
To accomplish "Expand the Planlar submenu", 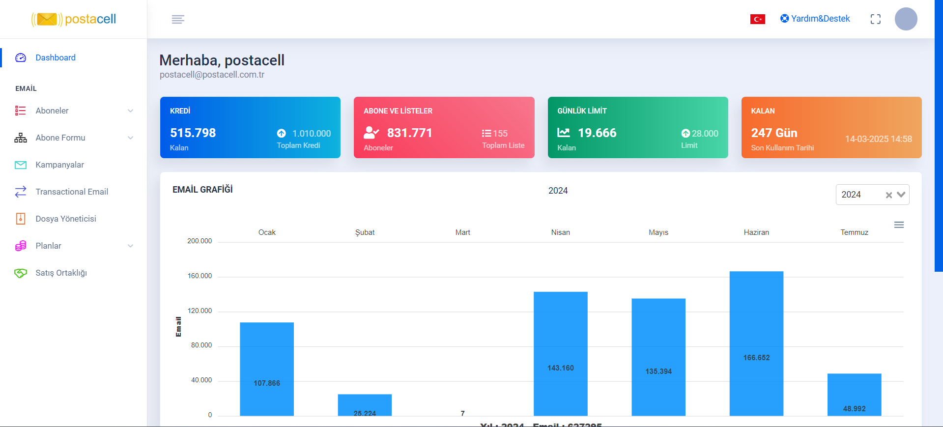I will (x=130, y=246).
